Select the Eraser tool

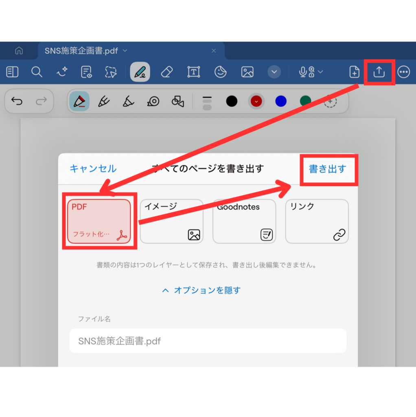coord(167,72)
